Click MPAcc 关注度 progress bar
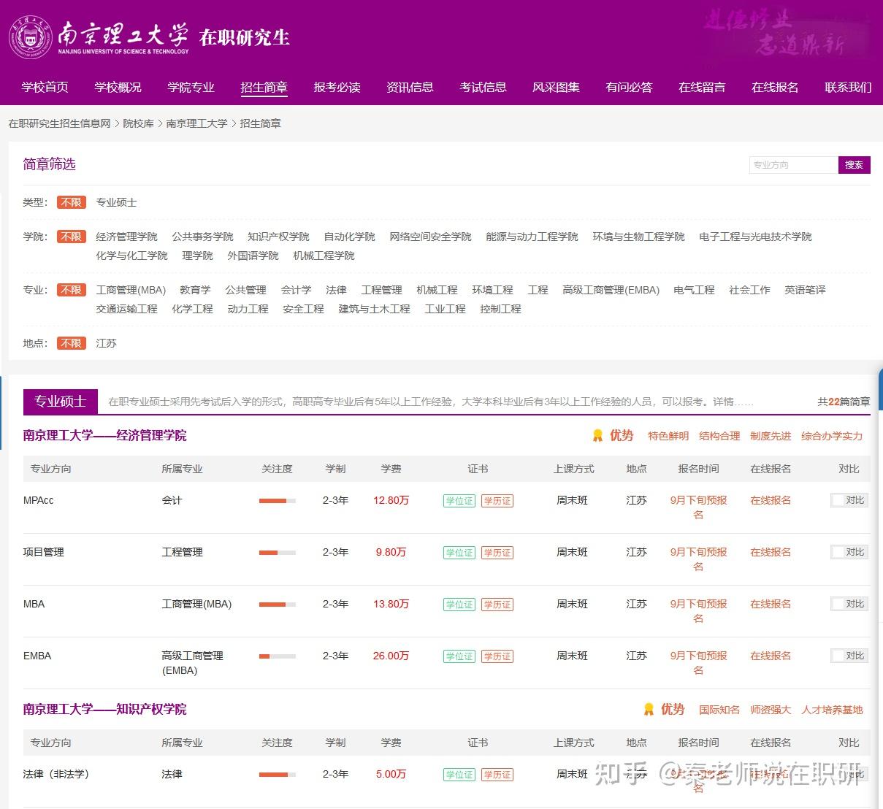 tap(278, 501)
